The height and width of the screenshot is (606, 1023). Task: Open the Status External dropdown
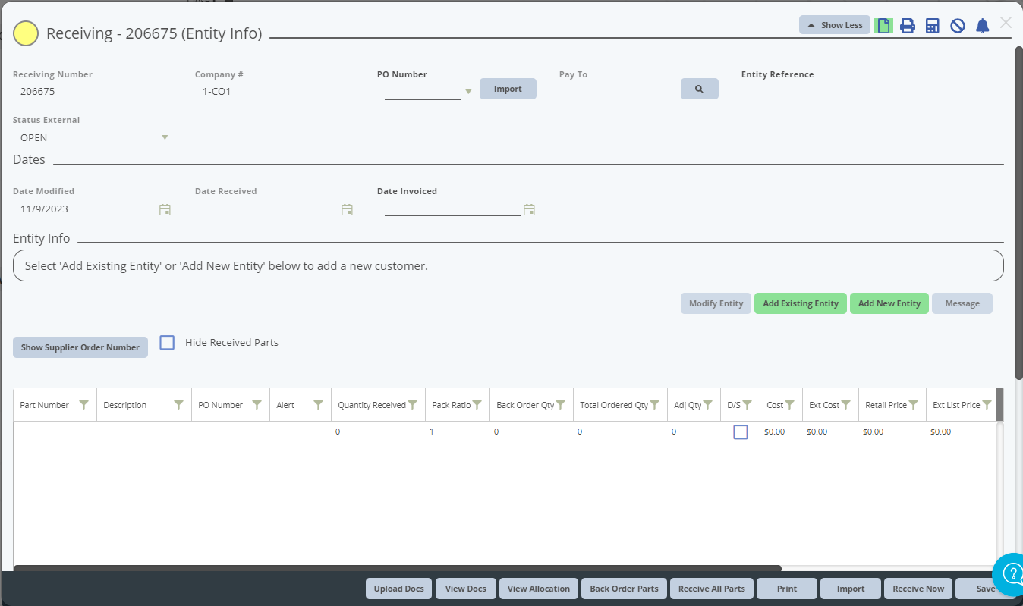point(165,137)
